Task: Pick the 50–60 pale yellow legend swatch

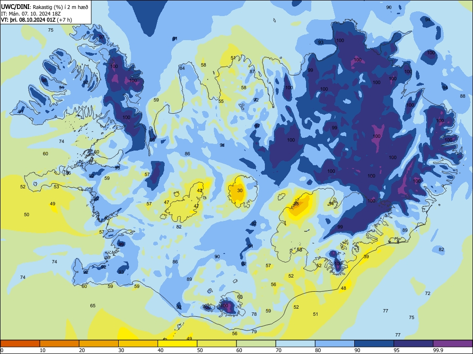Action: 217,344
